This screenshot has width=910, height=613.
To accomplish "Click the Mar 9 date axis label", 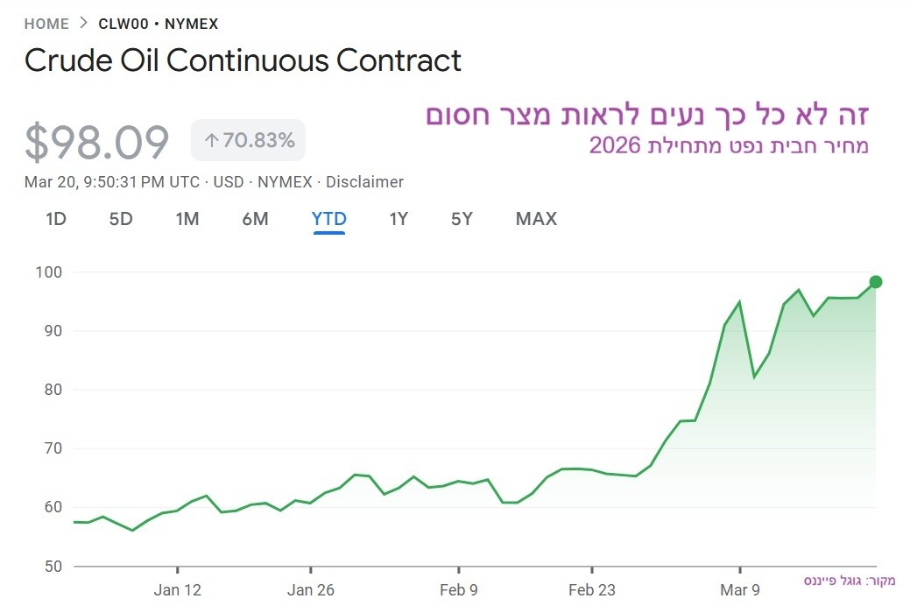I will pyautogui.click(x=740, y=590).
